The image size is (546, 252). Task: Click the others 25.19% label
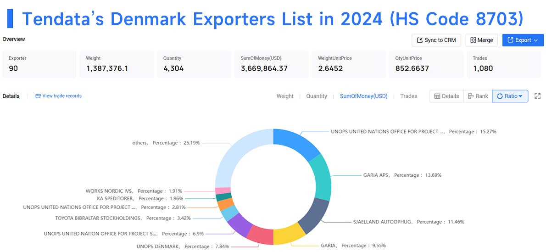(x=166, y=143)
